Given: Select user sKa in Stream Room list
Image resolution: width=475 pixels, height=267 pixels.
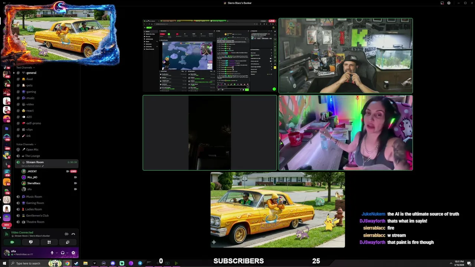Looking at the screenshot, I should tap(29, 189).
